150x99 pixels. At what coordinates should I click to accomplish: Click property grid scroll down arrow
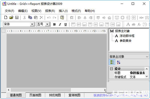147,76
